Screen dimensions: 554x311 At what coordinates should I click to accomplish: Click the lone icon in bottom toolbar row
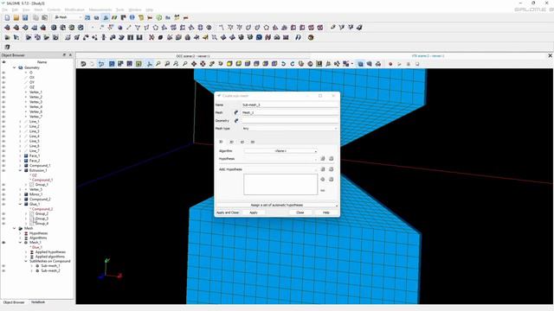pyautogui.click(x=7, y=47)
